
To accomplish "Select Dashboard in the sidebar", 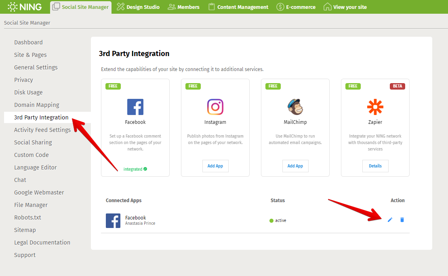I will 28,42.
